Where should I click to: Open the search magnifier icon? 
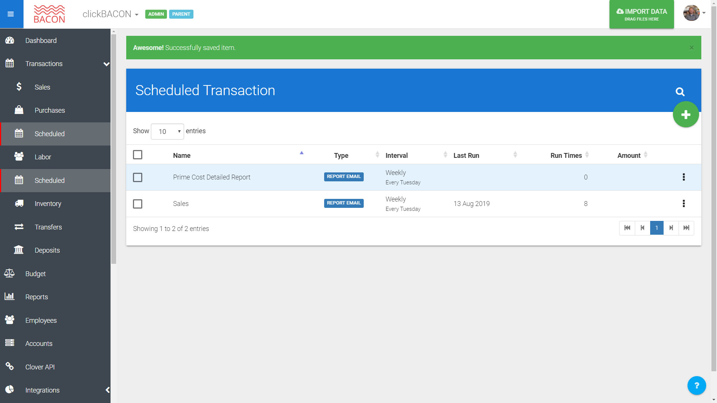(x=680, y=92)
